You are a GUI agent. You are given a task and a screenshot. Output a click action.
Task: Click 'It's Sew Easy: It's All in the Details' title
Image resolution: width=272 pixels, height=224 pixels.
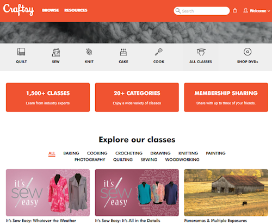[128, 221]
